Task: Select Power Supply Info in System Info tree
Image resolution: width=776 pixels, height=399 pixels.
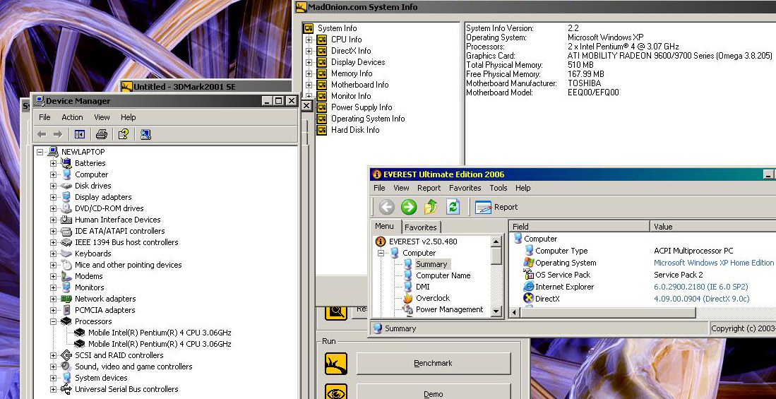Action: point(362,107)
